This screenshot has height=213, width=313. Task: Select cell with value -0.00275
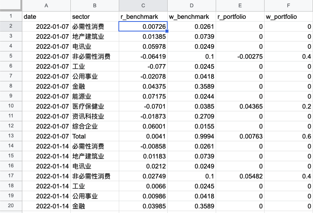[x=240, y=56]
